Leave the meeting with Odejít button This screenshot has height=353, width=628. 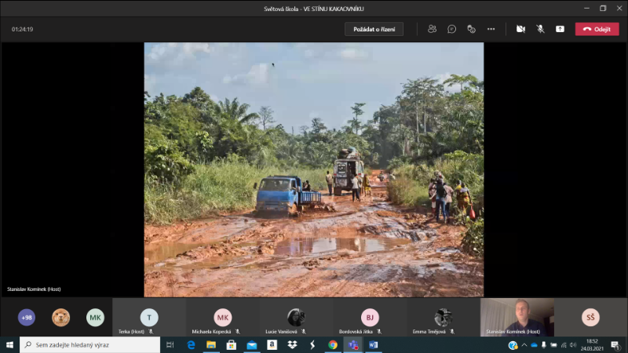(x=597, y=29)
